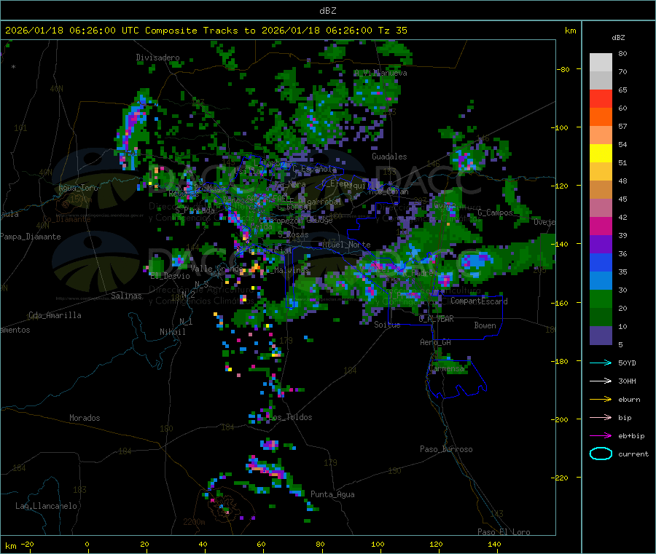The image size is (656, 554).
Task: Click the 'Co_Diamante' map label
Action: (66, 219)
